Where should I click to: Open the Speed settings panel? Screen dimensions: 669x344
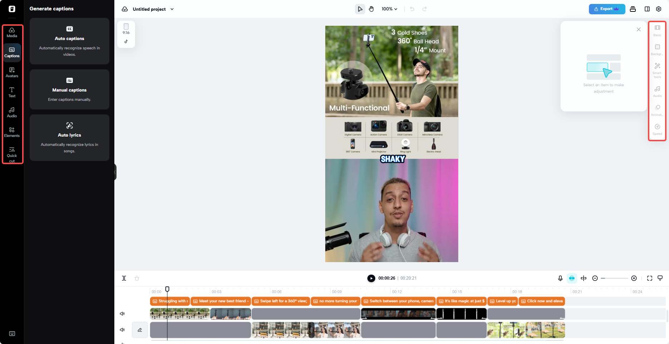tap(657, 129)
